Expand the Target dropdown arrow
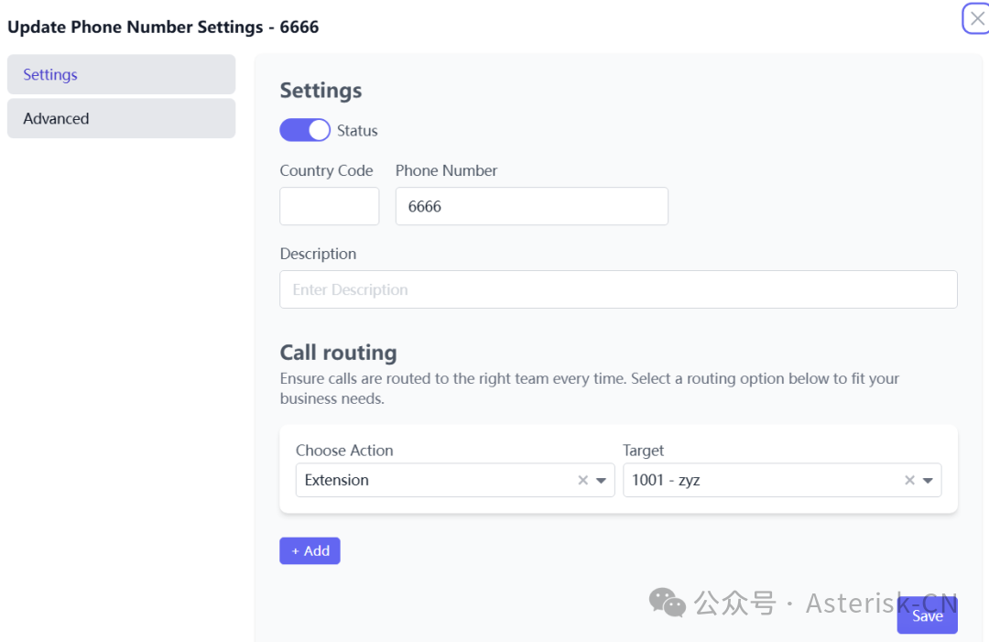Screen dimensions: 989x642 [x=929, y=480]
